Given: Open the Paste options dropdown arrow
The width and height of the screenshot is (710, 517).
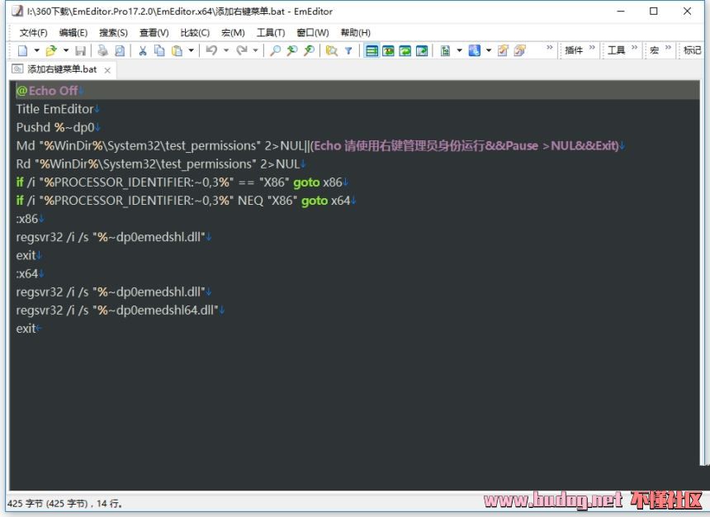Looking at the screenshot, I should pos(191,50).
